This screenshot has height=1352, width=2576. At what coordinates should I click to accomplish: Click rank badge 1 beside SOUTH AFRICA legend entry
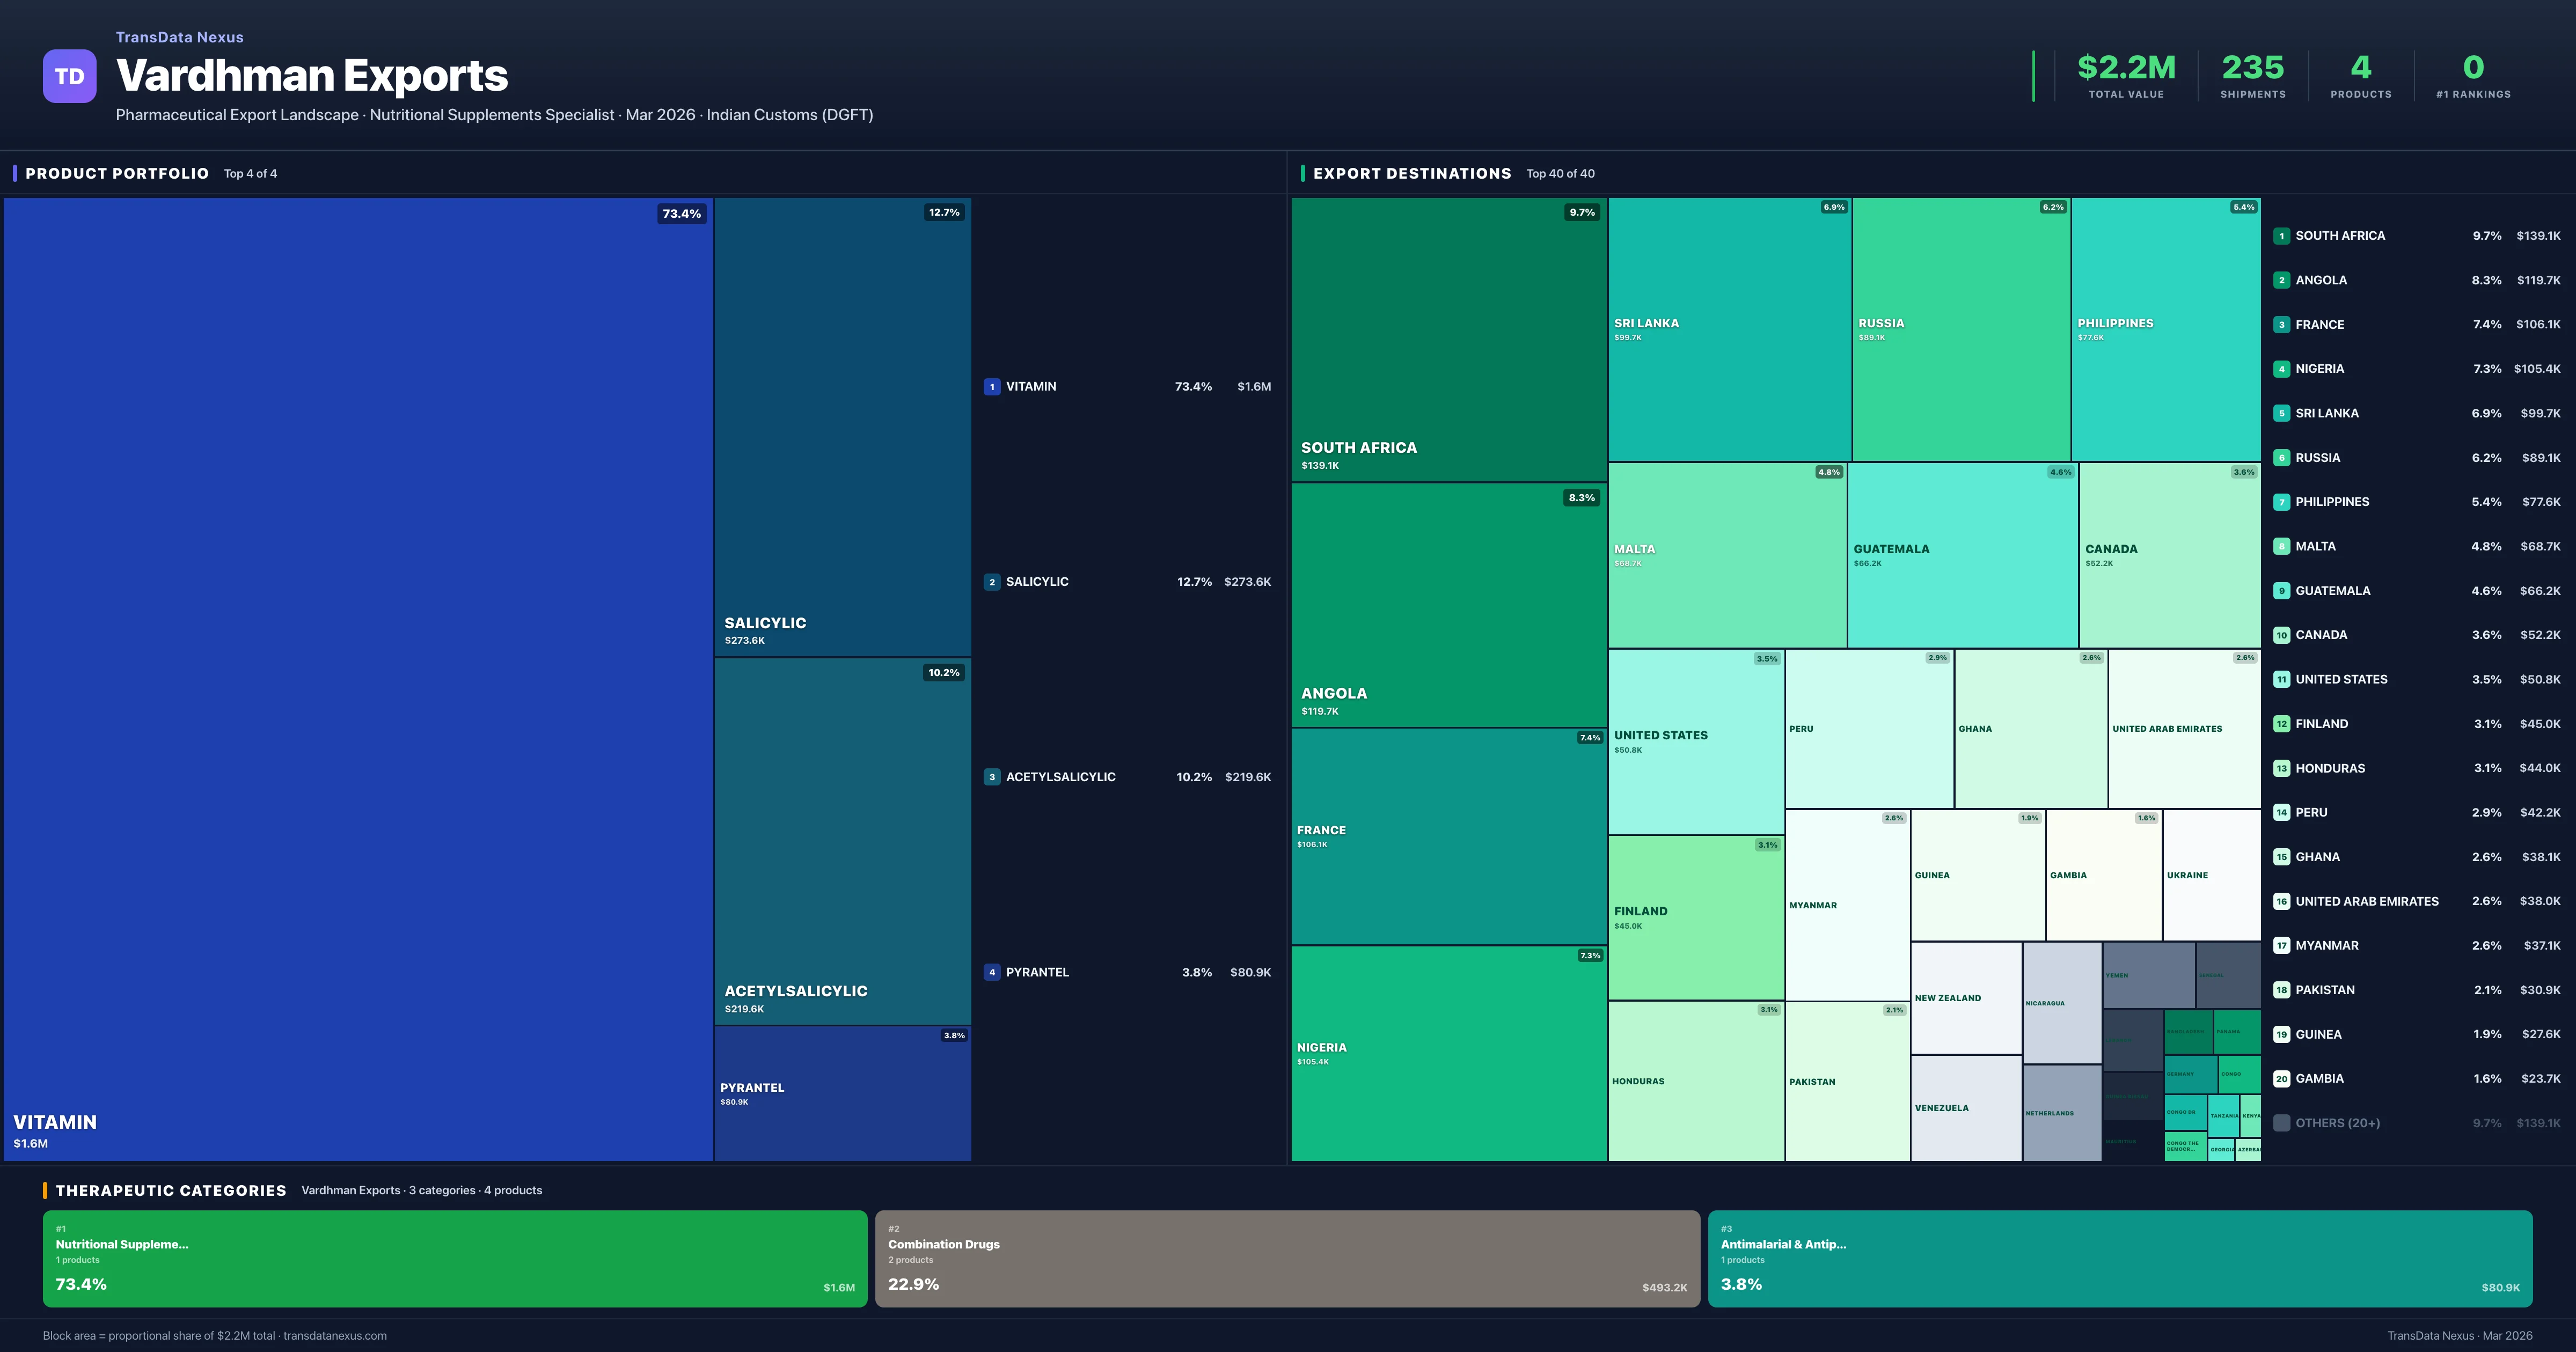click(x=2281, y=236)
